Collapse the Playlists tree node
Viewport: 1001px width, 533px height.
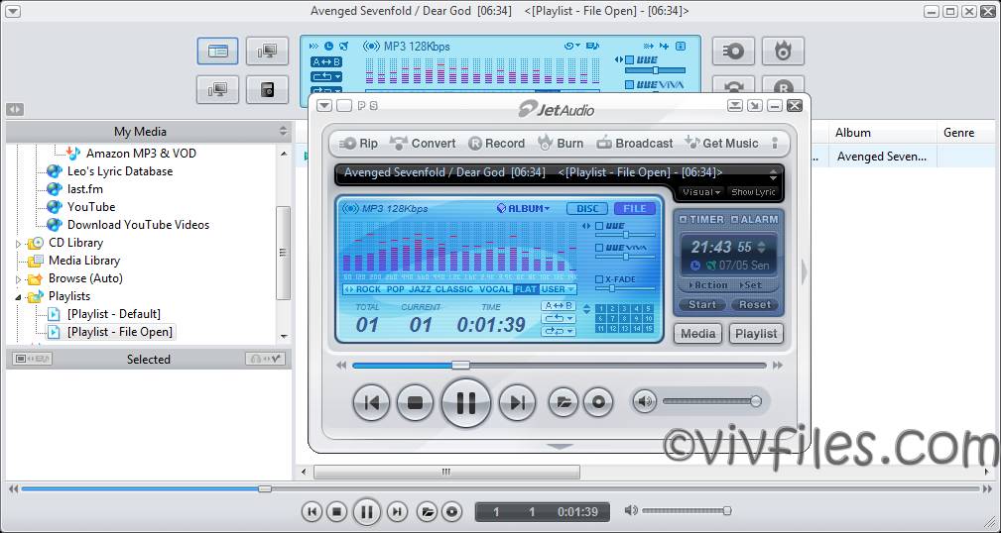click(18, 296)
